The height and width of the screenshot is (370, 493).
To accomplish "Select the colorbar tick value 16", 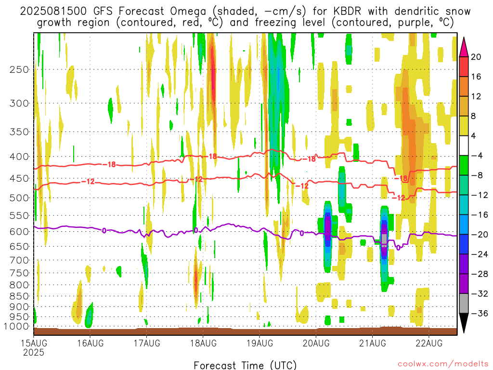I will click(476, 77).
